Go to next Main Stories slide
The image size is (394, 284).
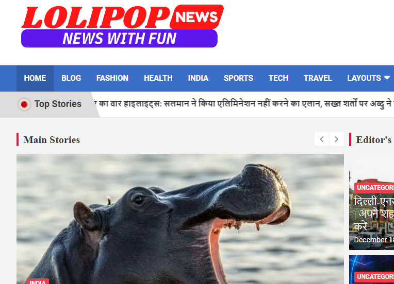(336, 139)
